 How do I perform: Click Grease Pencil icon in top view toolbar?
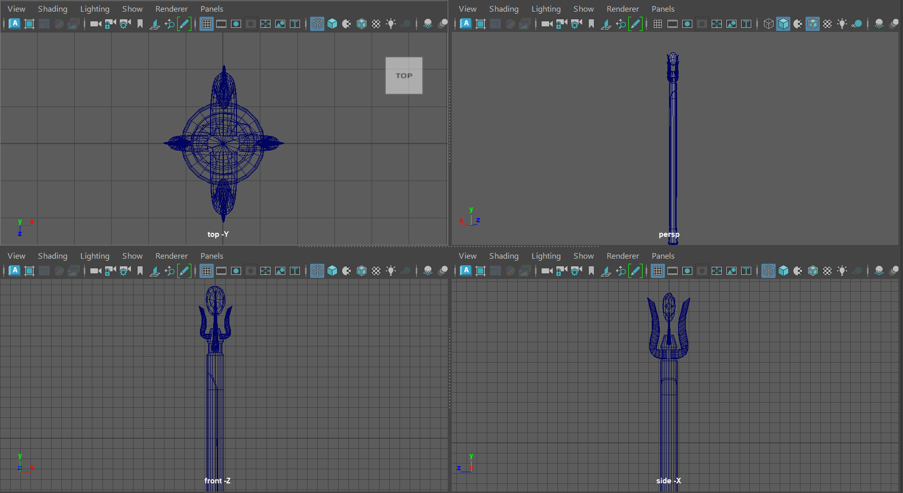click(184, 24)
